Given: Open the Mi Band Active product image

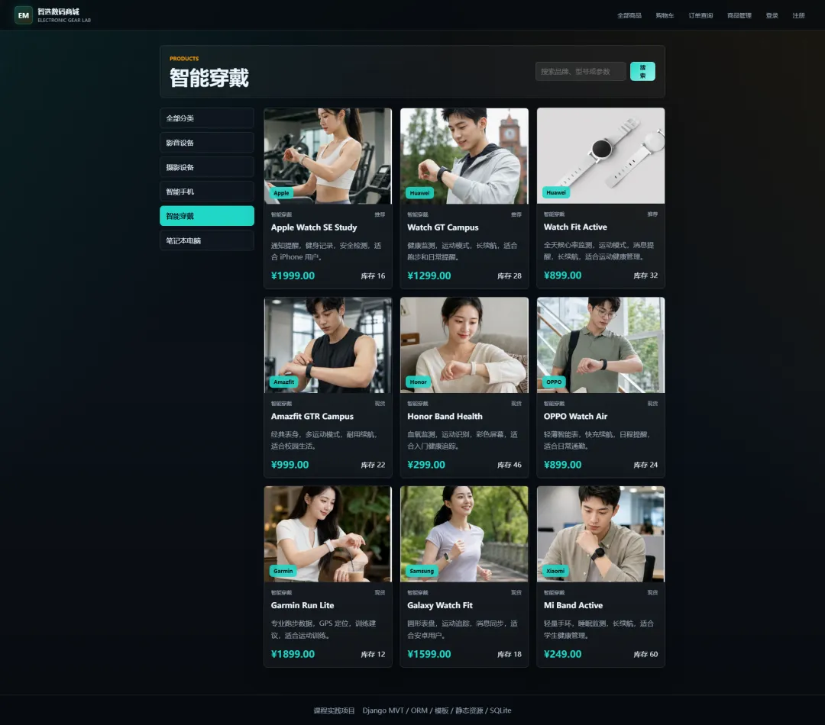Looking at the screenshot, I should (600, 534).
